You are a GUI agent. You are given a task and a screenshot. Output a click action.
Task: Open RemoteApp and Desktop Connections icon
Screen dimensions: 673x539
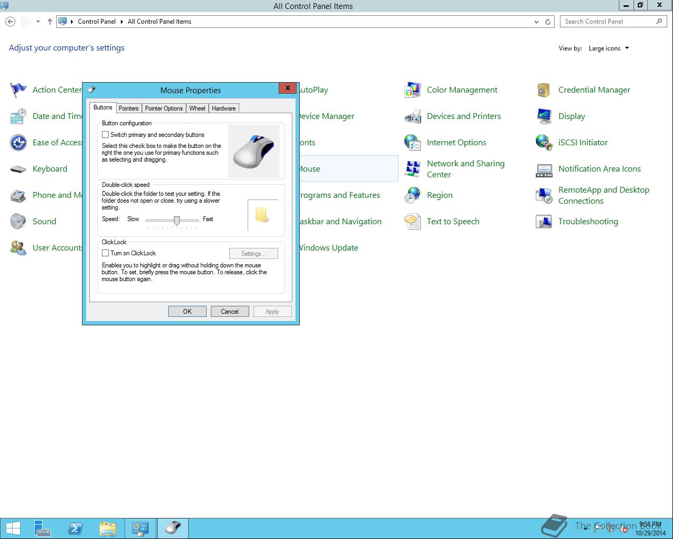(x=544, y=195)
